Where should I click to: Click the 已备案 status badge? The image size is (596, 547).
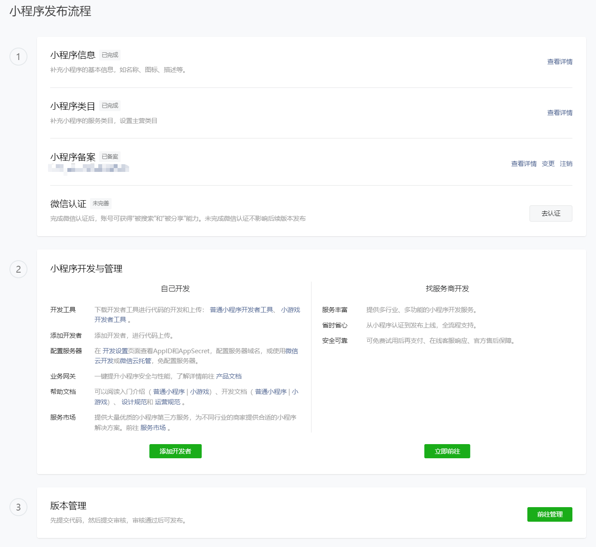(x=110, y=156)
